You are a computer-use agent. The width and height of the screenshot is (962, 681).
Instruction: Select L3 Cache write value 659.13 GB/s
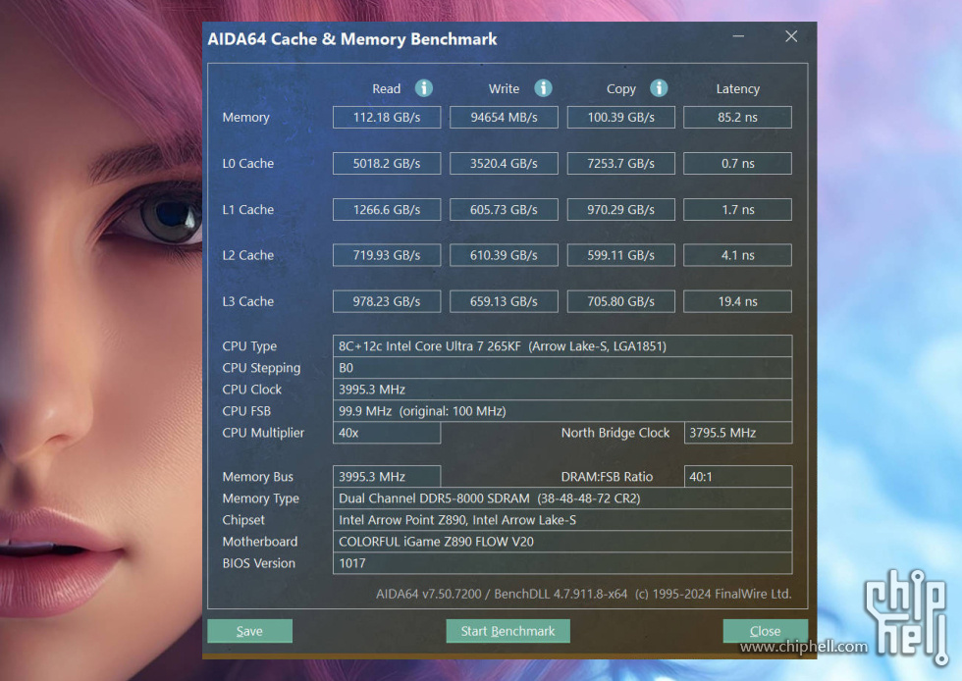pyautogui.click(x=504, y=301)
